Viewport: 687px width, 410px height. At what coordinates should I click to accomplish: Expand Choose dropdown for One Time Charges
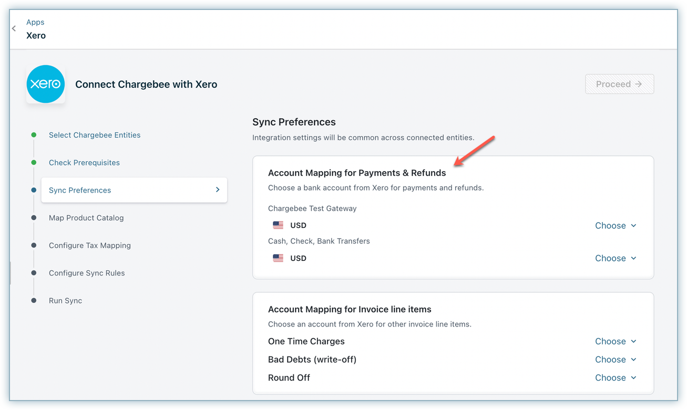(615, 341)
